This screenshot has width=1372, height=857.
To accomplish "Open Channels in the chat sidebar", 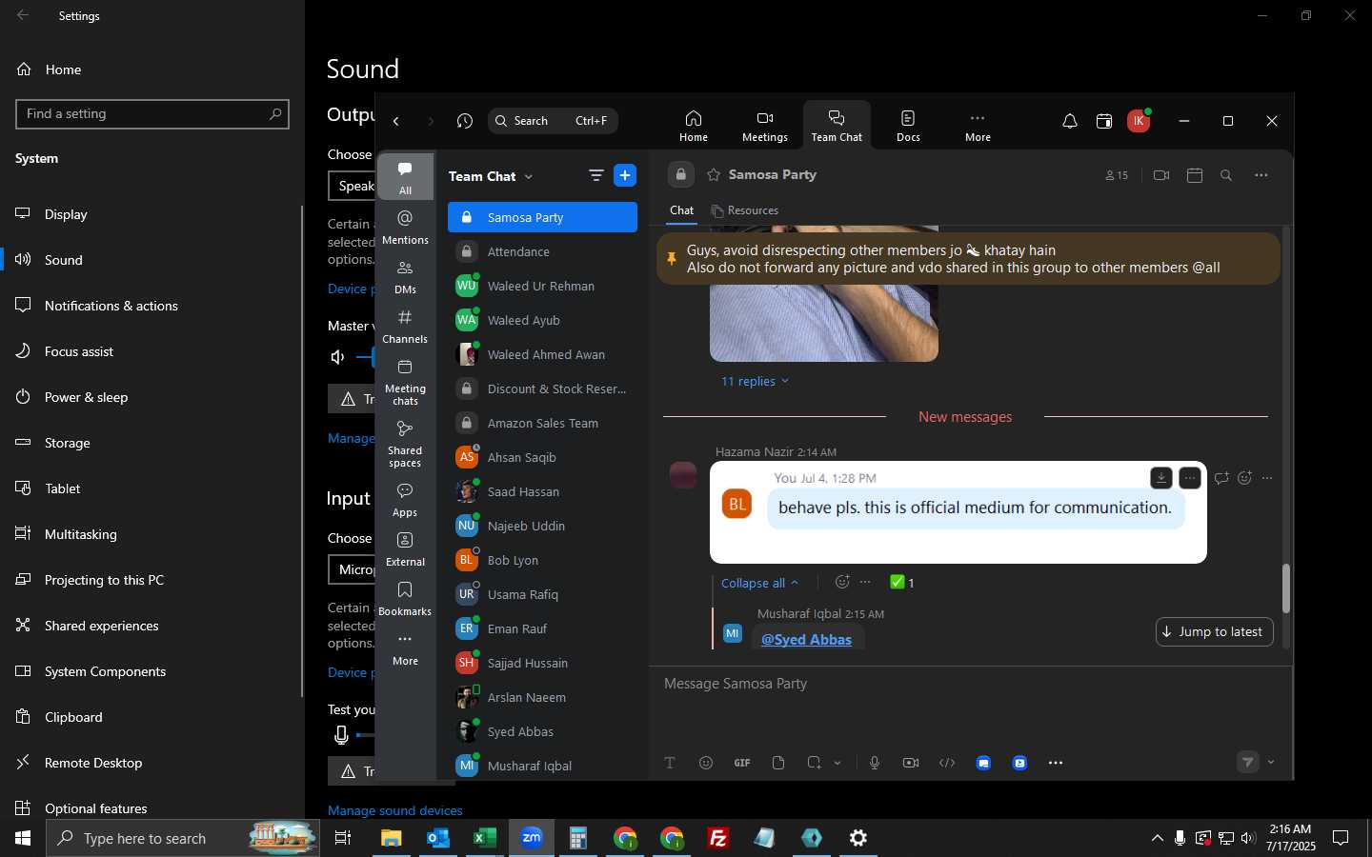I will pyautogui.click(x=405, y=327).
